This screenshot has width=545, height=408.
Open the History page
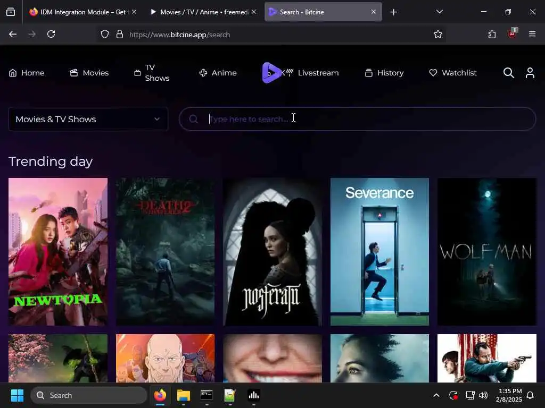coord(384,73)
